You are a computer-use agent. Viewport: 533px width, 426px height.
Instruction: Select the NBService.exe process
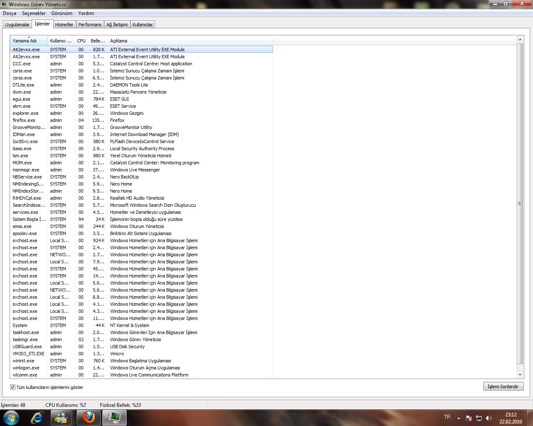(x=142, y=177)
